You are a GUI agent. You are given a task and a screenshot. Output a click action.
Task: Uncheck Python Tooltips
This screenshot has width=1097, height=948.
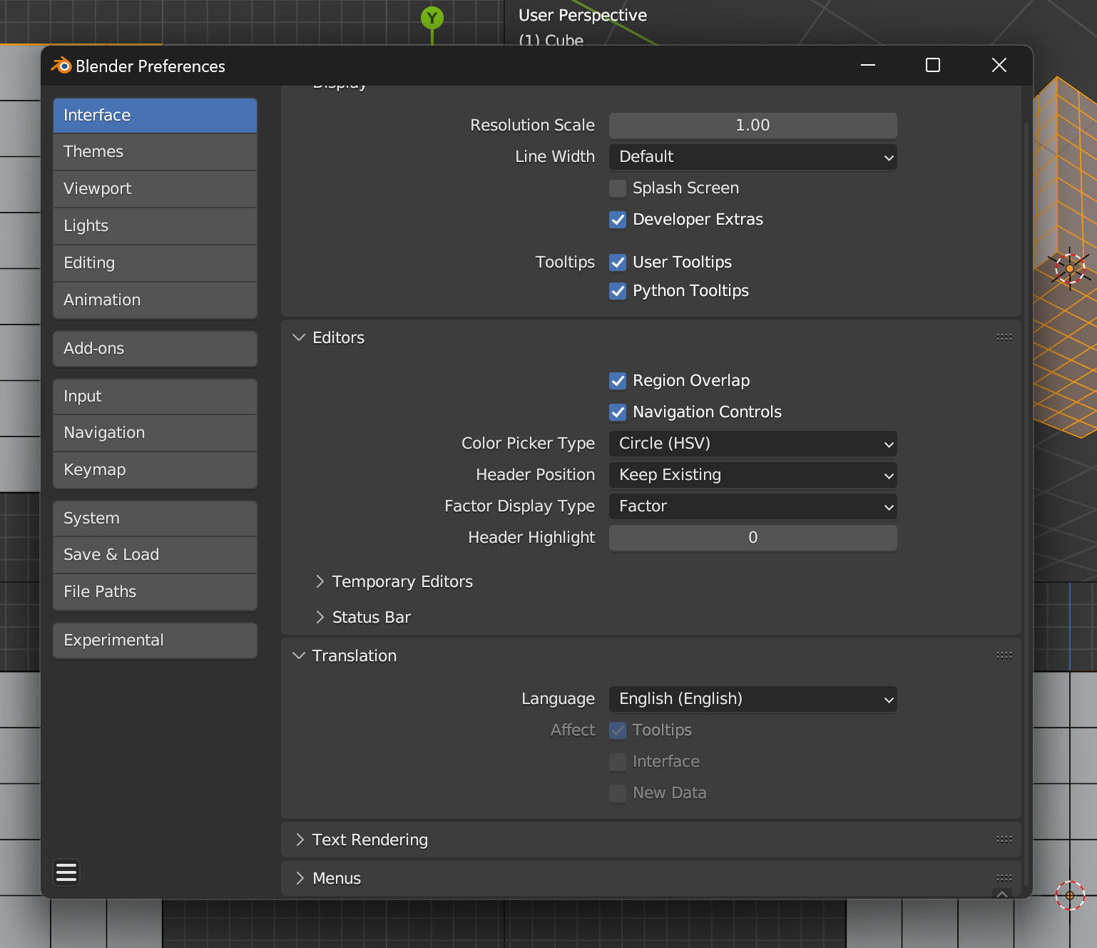tap(618, 291)
